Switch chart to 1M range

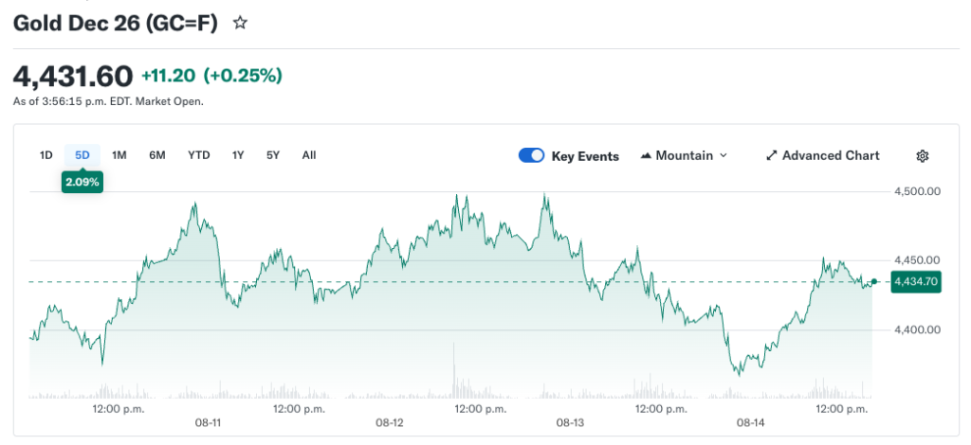click(119, 155)
